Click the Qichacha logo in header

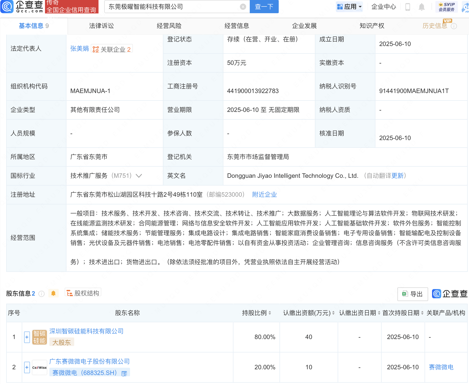[x=22, y=6]
